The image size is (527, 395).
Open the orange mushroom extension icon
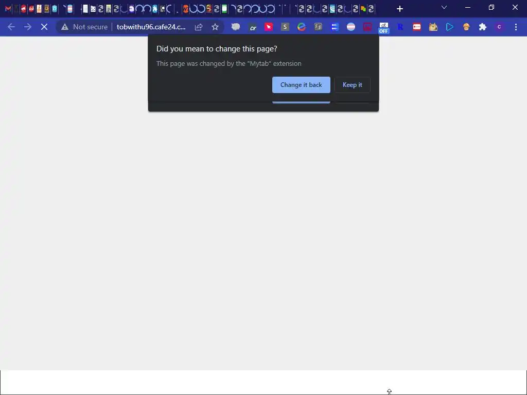pyautogui.click(x=466, y=27)
